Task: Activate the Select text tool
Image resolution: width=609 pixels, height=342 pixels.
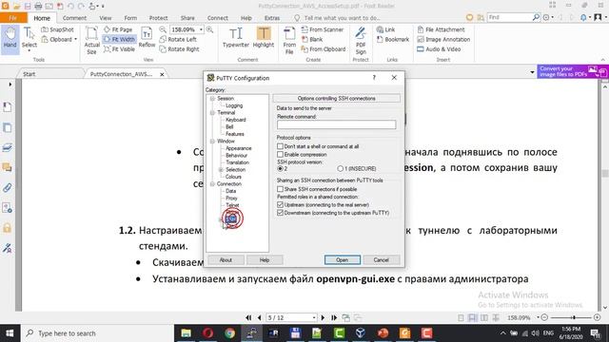Action: [29, 38]
